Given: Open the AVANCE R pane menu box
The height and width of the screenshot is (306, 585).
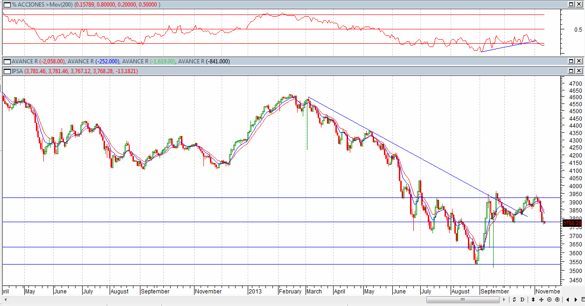Looking at the screenshot, I should click(7, 61).
